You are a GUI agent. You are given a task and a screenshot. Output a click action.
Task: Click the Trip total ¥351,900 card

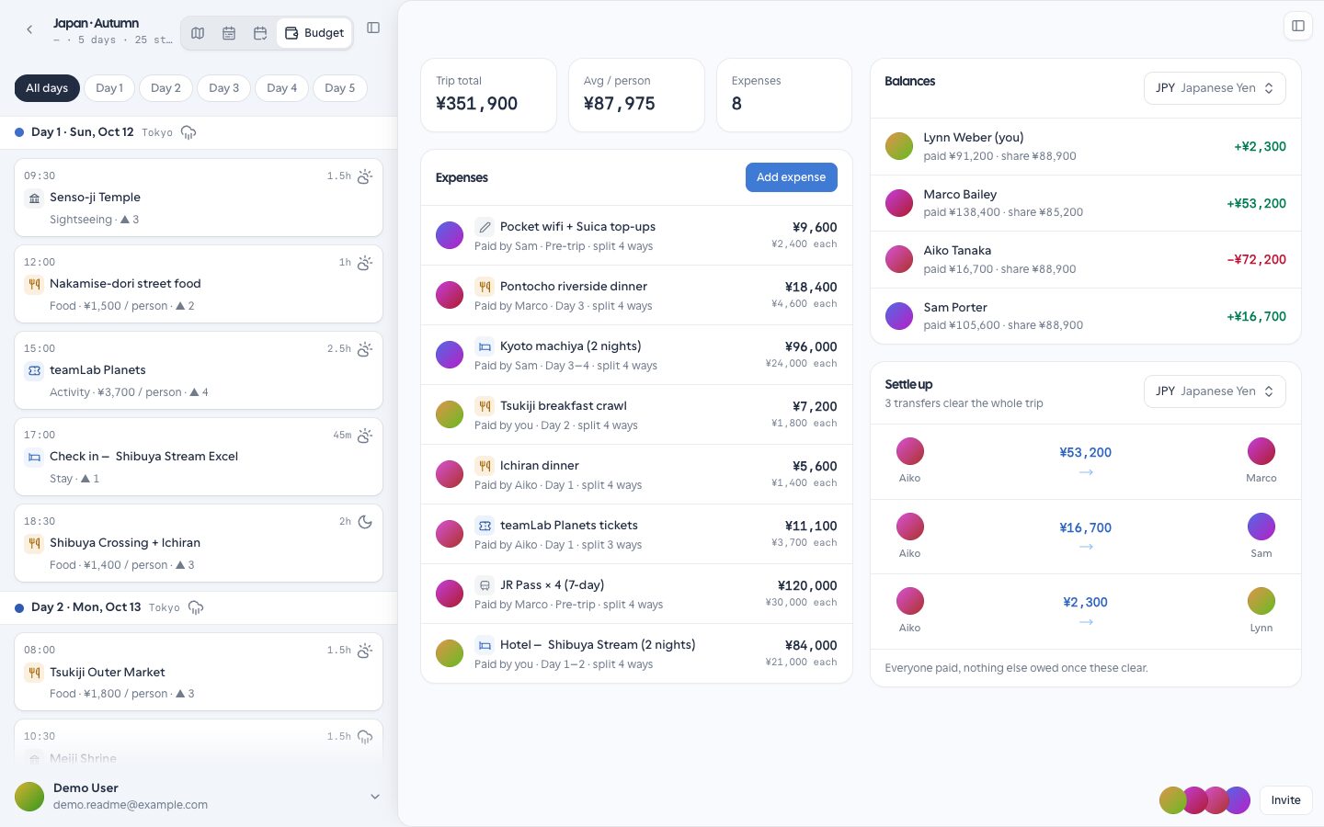488,96
